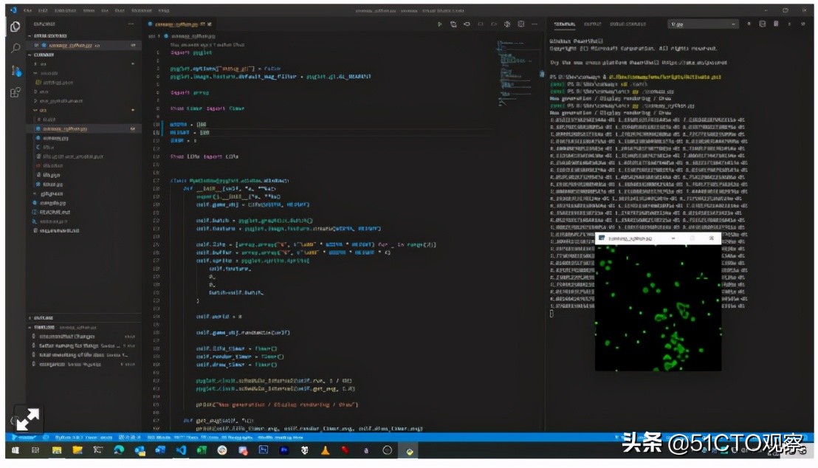
Task: Click the file name in the editor breadcrumb
Action: [x=193, y=36]
